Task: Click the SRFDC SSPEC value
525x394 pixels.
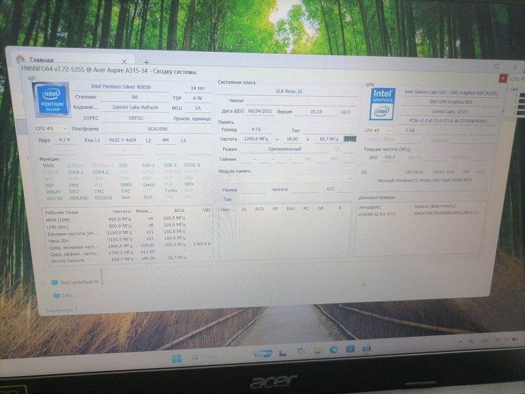Action: [x=136, y=118]
